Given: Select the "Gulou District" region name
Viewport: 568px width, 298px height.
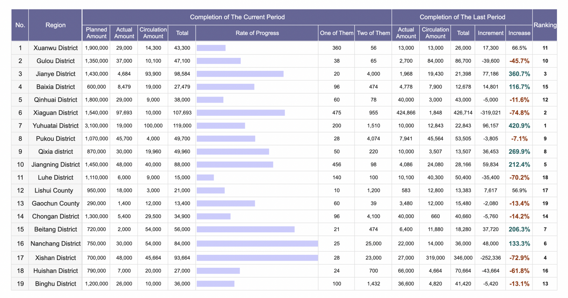Looking at the screenshot, I should point(55,61).
